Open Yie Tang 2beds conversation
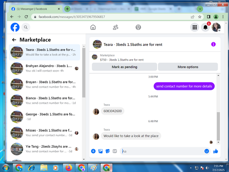229x172 pixels. click(x=44, y=149)
